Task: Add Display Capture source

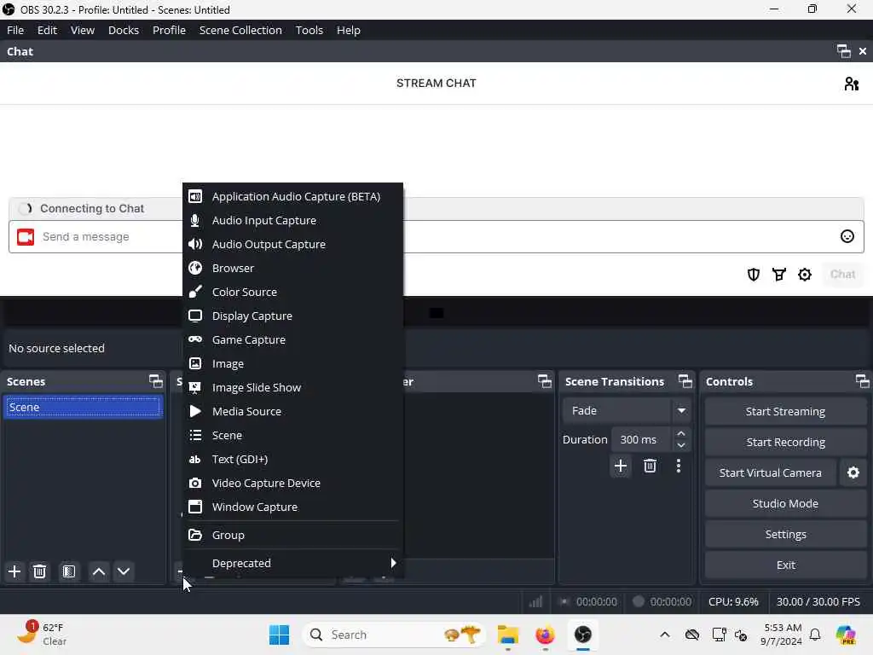Action: coord(292,316)
